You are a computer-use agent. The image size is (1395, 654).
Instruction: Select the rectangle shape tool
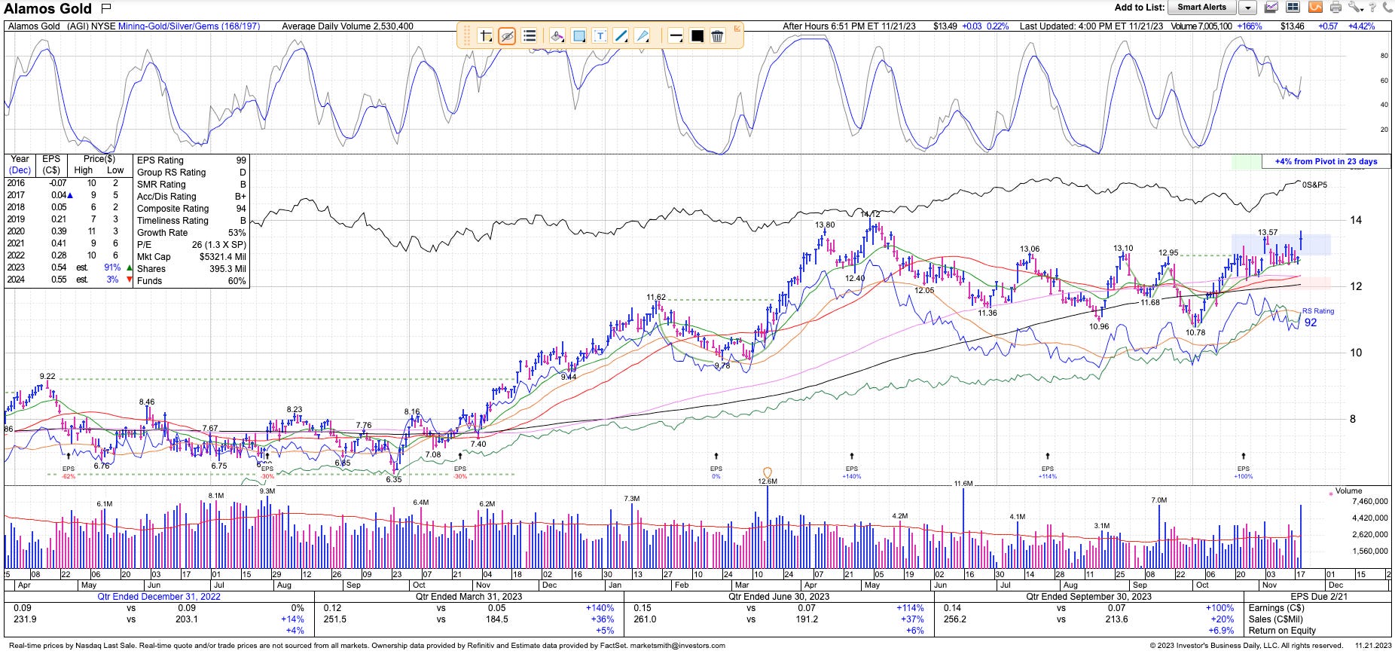pos(578,35)
